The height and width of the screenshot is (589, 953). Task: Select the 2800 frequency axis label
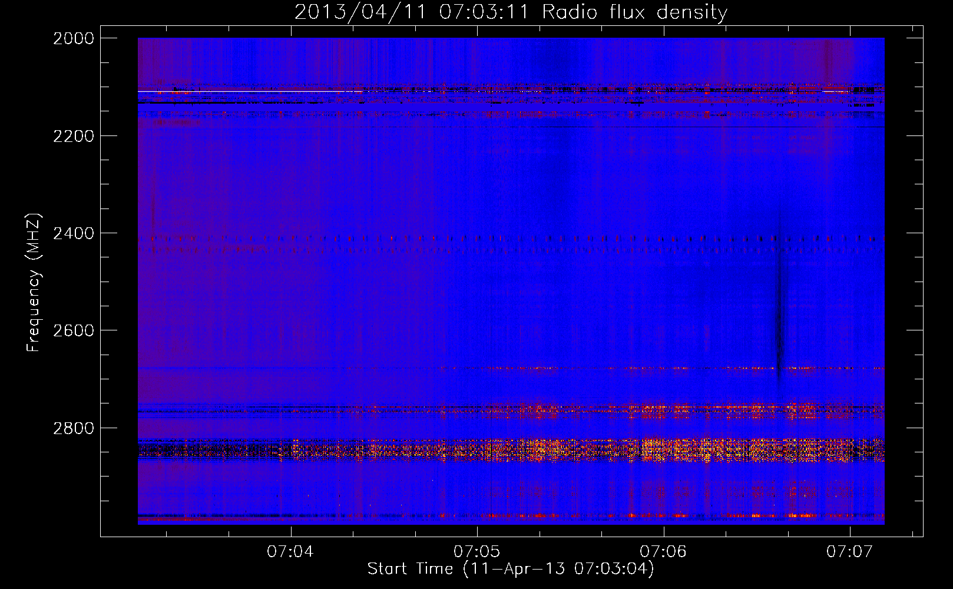pos(74,428)
